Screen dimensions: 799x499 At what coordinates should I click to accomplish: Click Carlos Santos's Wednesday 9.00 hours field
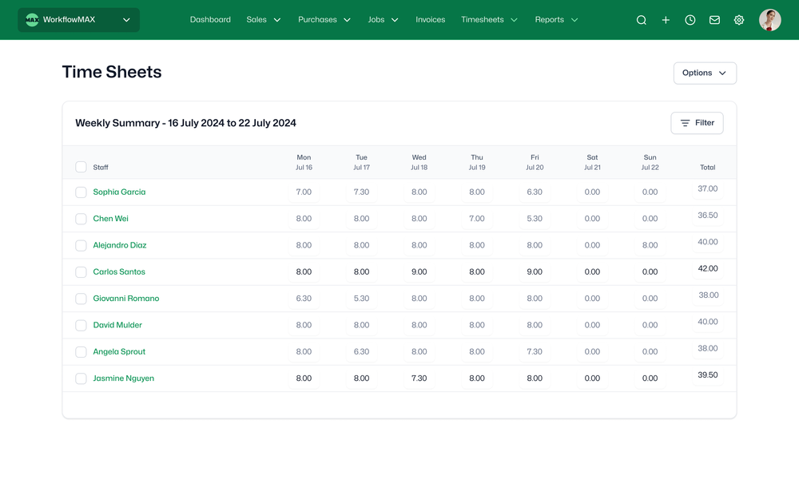tap(419, 272)
